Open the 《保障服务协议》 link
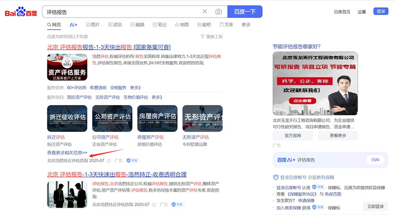The image size is (395, 215). (x=302, y=194)
